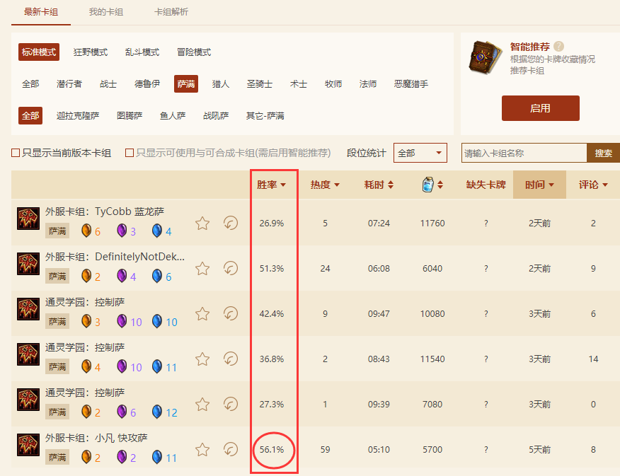The height and width of the screenshot is (476, 620).
Task: Click share icon for DefinitelyNotDek deck
Action: tap(231, 269)
